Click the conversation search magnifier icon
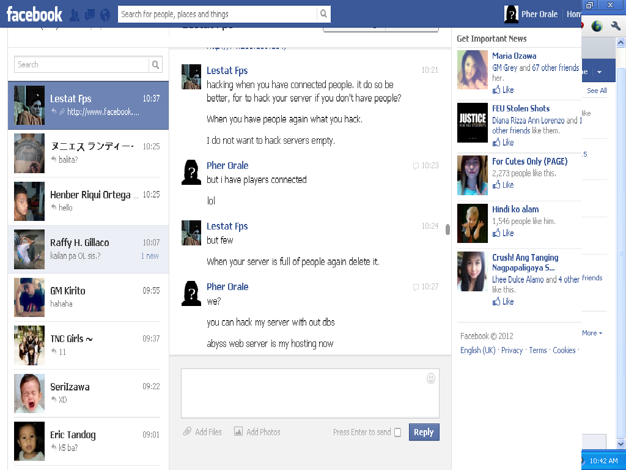 click(156, 65)
